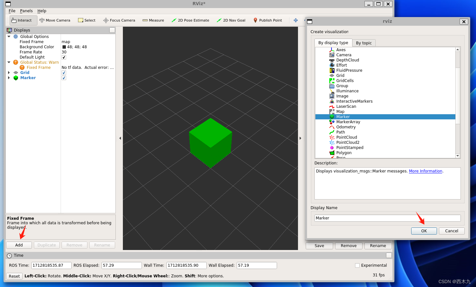Expand the Marker display tree node

pyautogui.click(x=9, y=78)
